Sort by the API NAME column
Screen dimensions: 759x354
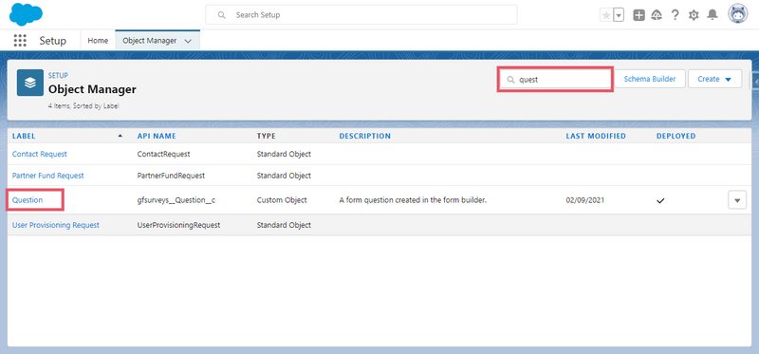click(157, 136)
